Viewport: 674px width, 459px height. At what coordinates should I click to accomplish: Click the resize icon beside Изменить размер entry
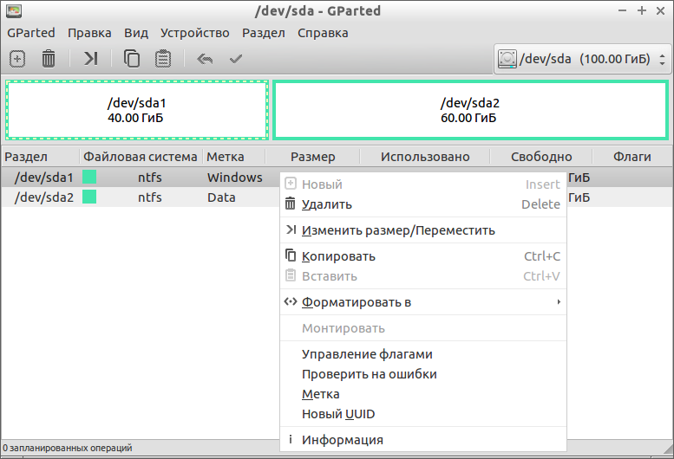[291, 229]
